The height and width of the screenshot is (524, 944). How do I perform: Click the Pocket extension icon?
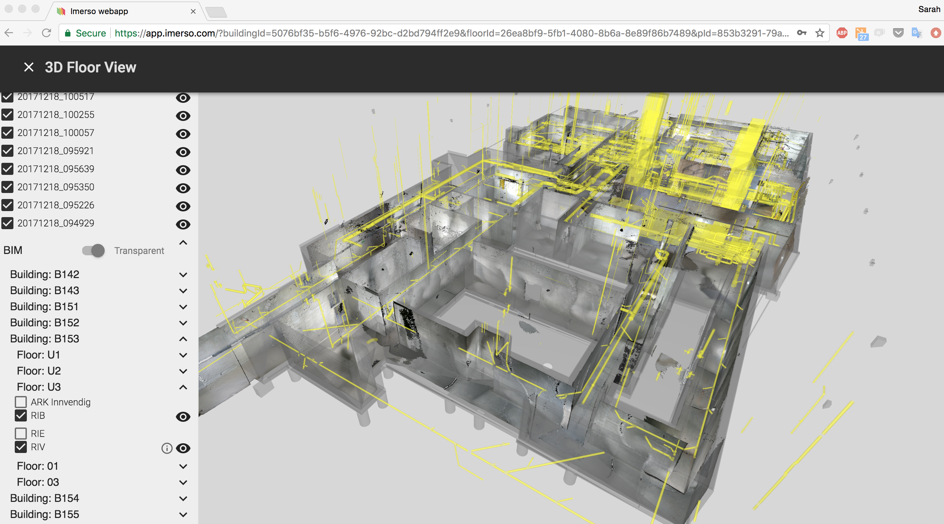pyautogui.click(x=898, y=33)
